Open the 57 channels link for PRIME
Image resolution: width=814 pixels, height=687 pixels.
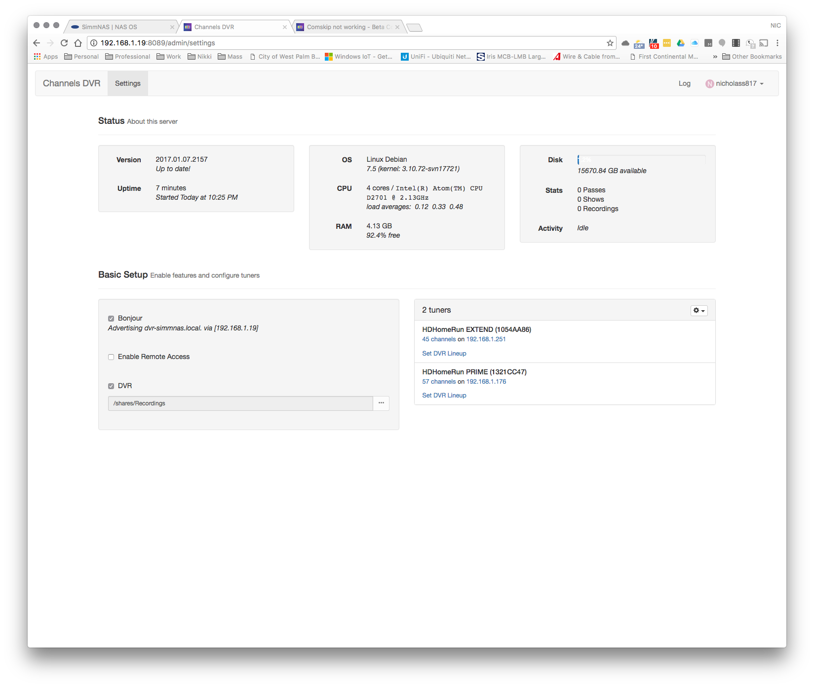[439, 382]
